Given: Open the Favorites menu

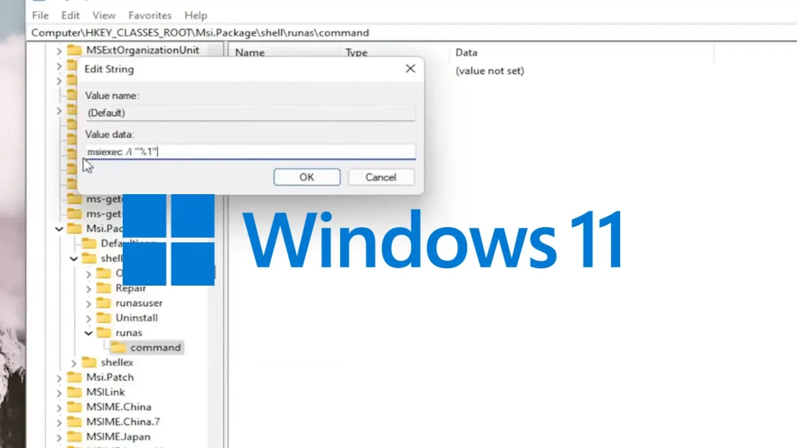Looking at the screenshot, I should pyautogui.click(x=149, y=15).
